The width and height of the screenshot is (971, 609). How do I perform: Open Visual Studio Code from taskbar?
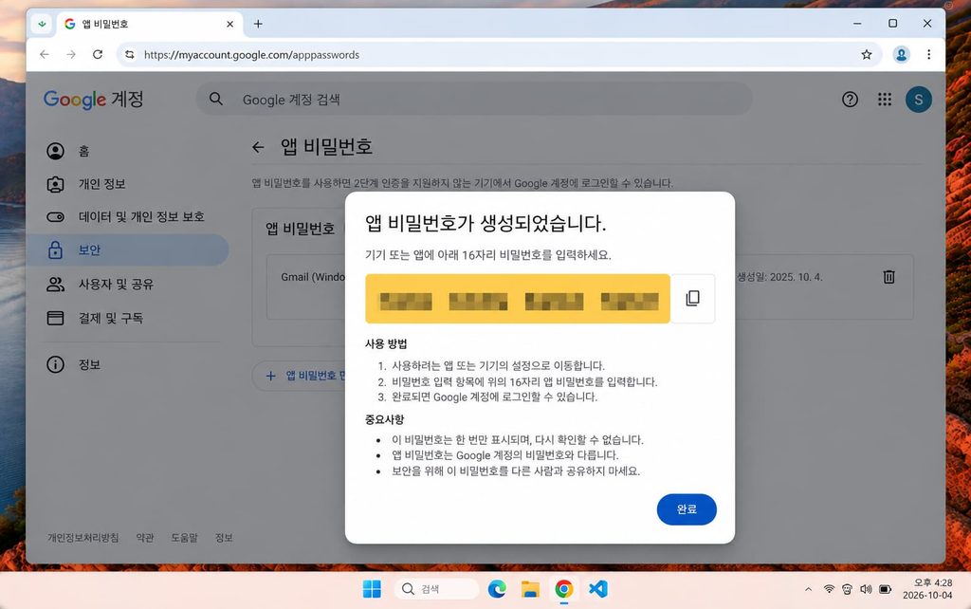point(597,588)
